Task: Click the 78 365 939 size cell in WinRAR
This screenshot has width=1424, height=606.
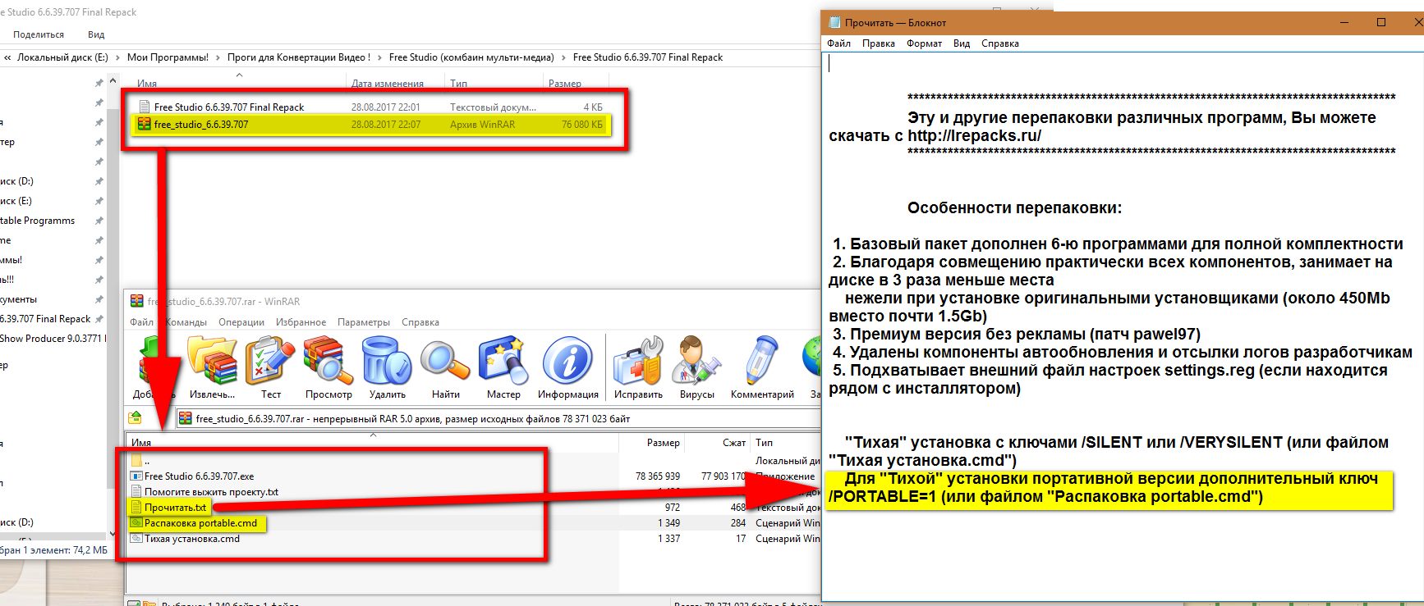Action: (657, 476)
